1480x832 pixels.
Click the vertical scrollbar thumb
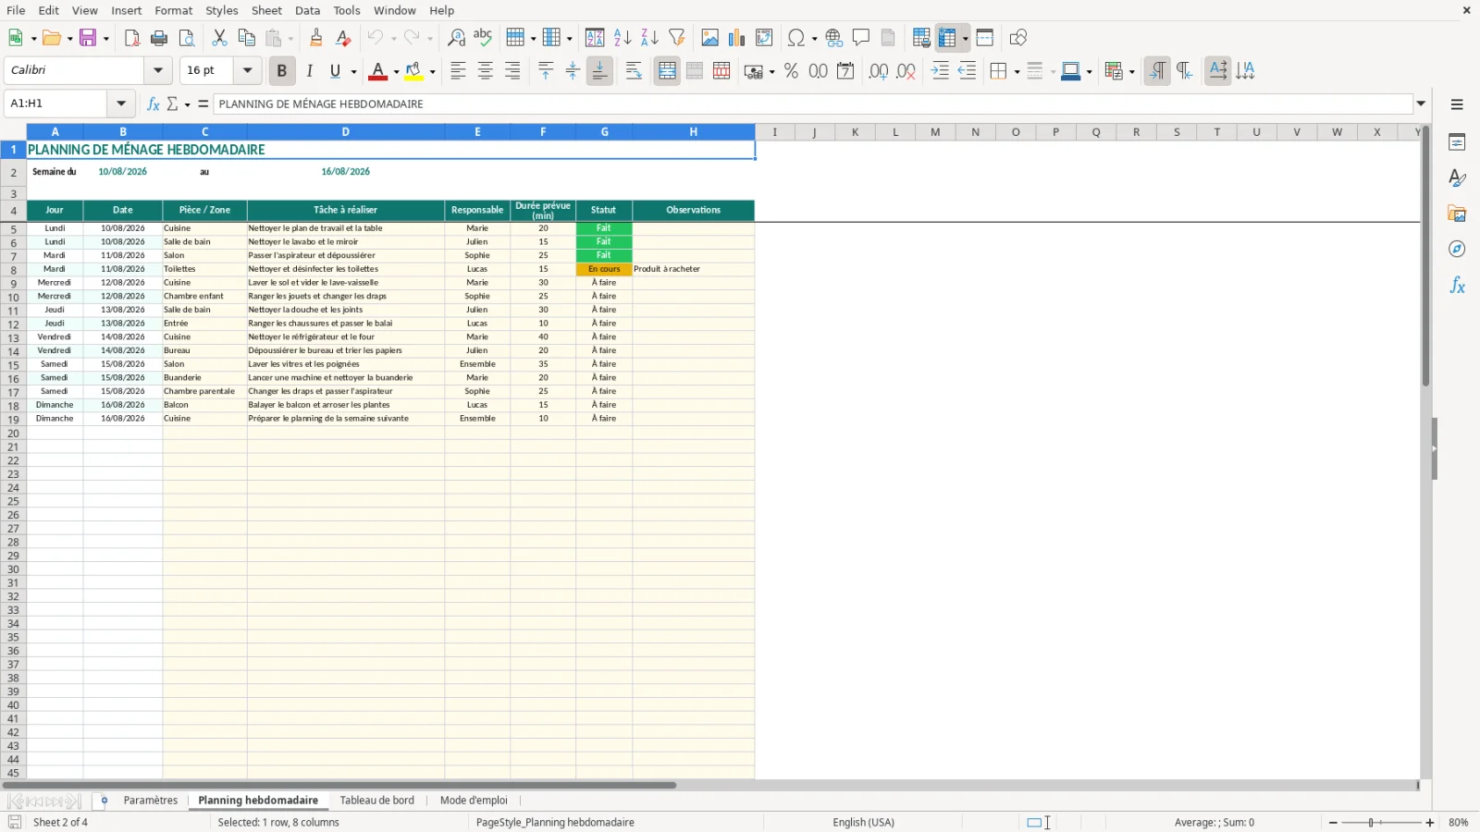coord(1425,257)
